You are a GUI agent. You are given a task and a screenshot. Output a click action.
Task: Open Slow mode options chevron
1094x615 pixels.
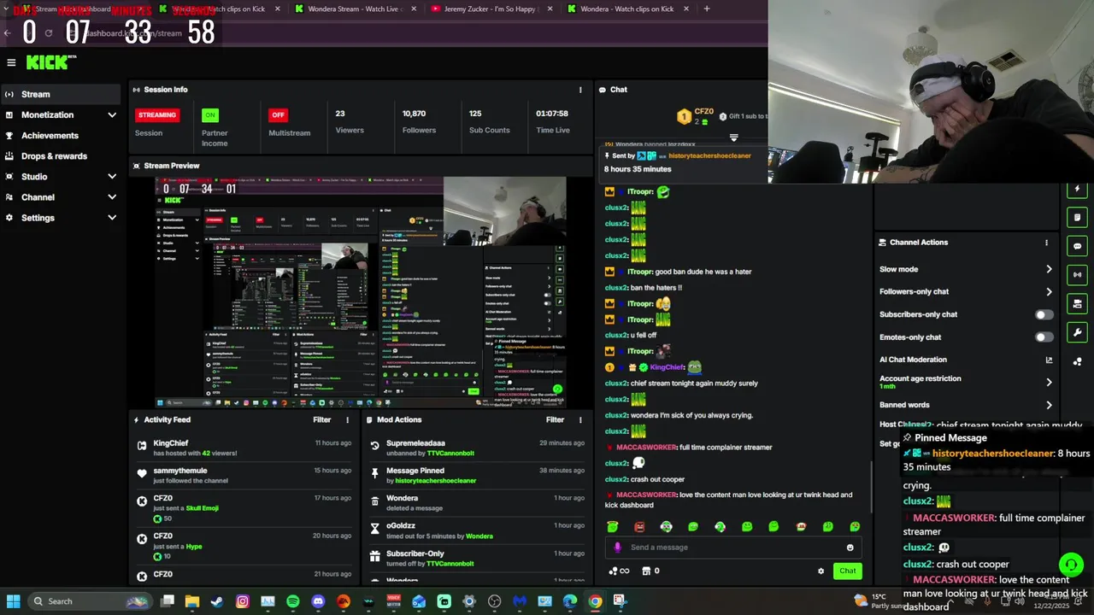[x=1049, y=270]
